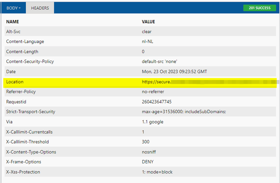
Task: Select the X-Frame-Options DENY value
Action: 148,162
